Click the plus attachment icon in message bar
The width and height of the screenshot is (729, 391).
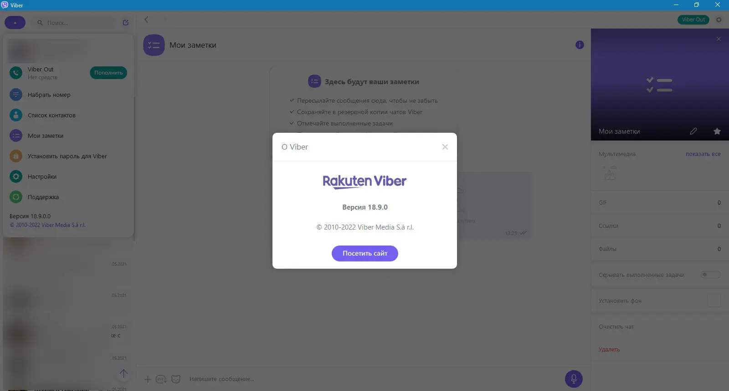[148, 379]
